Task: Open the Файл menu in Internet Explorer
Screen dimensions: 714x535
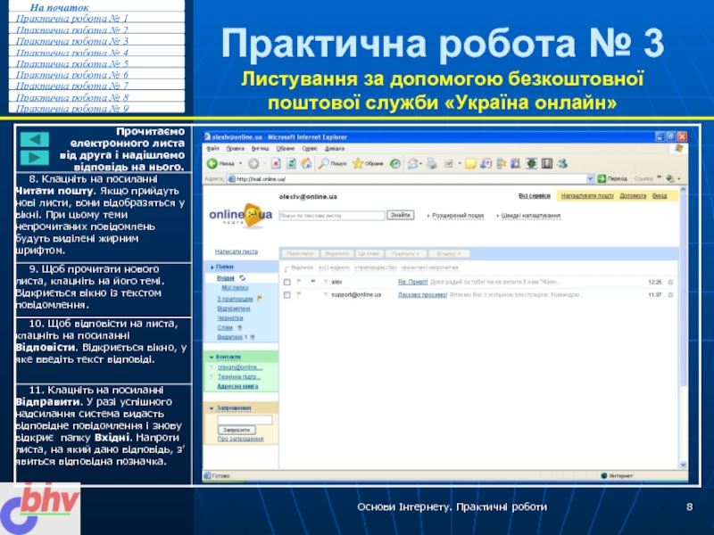Action: (x=214, y=149)
